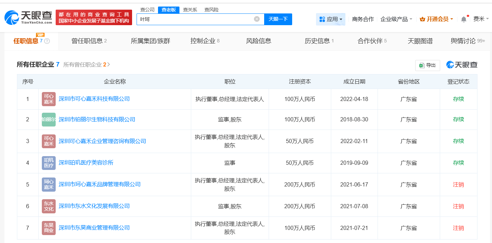Click the 可心嘉禾 logo in row 1

(49, 99)
